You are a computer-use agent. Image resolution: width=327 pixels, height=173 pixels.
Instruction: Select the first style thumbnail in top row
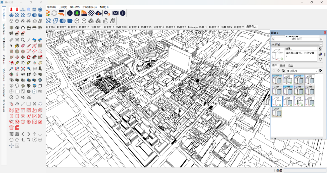click(277, 80)
